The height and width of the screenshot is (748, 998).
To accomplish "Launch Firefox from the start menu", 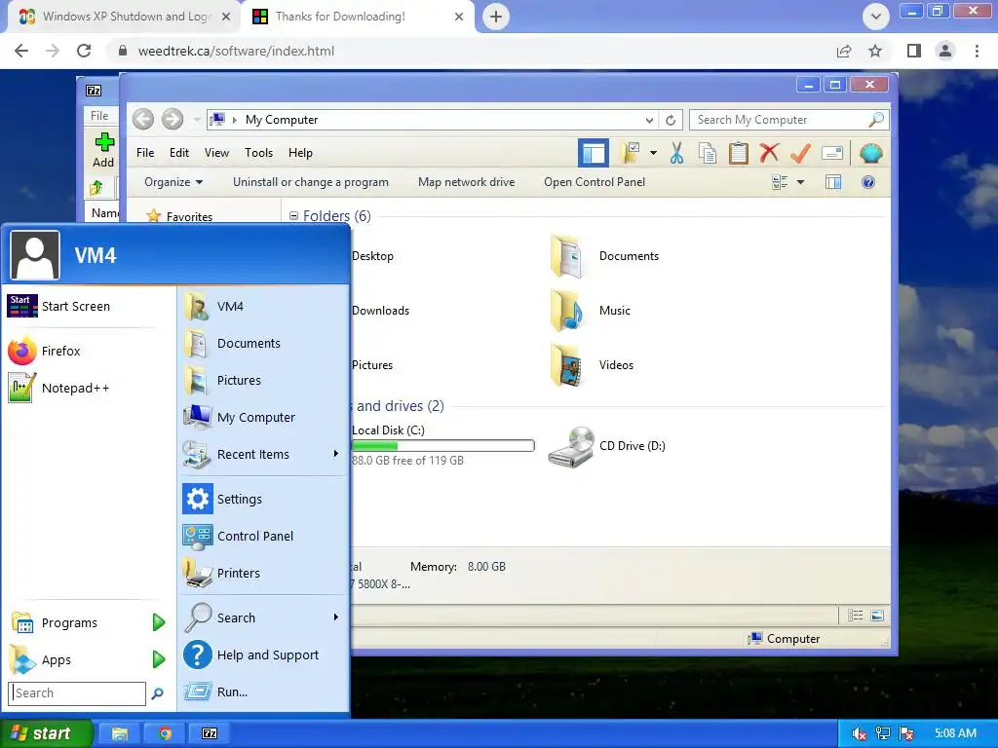I will click(x=88, y=351).
